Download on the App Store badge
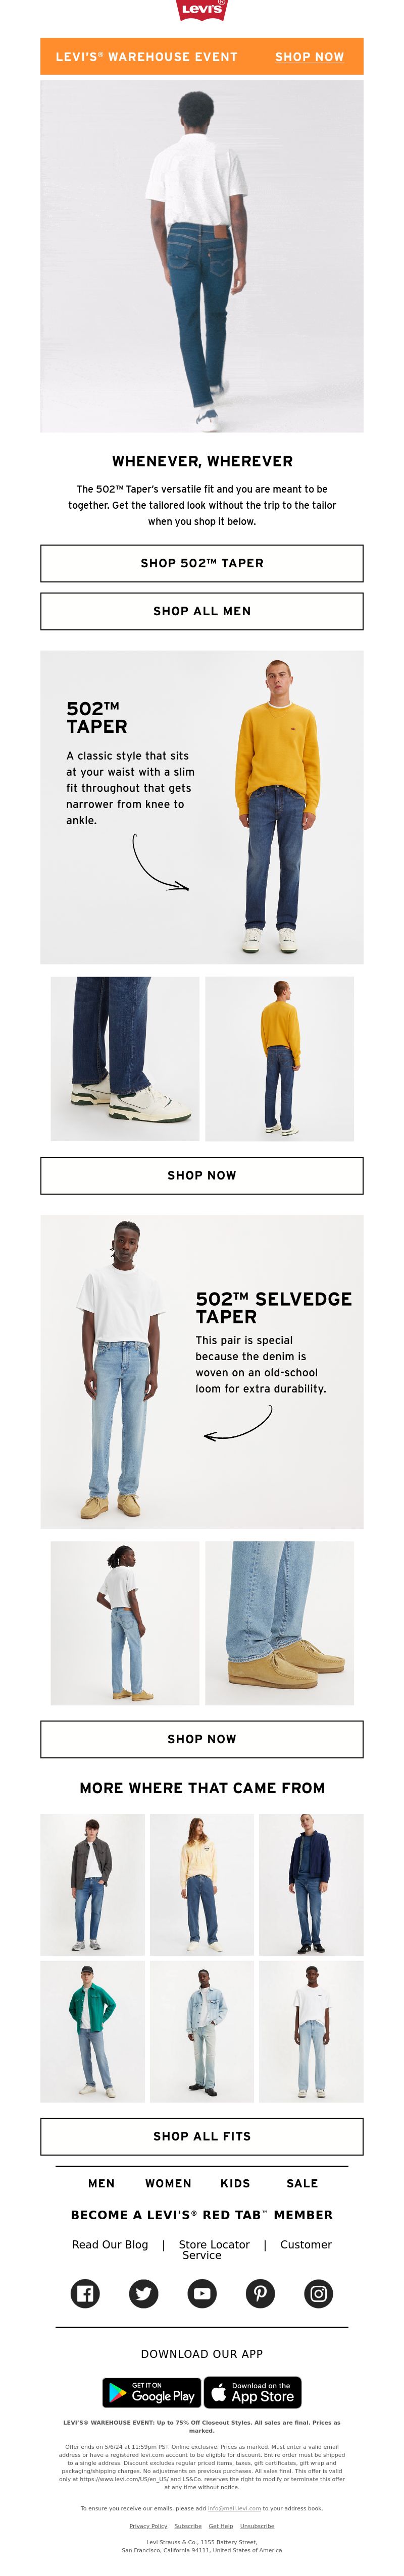The width and height of the screenshot is (404, 2576). [253, 2392]
